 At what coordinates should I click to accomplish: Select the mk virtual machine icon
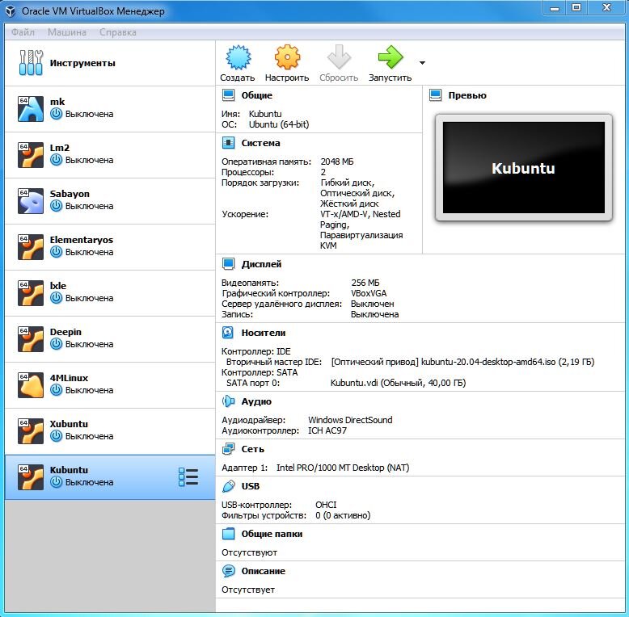31,108
